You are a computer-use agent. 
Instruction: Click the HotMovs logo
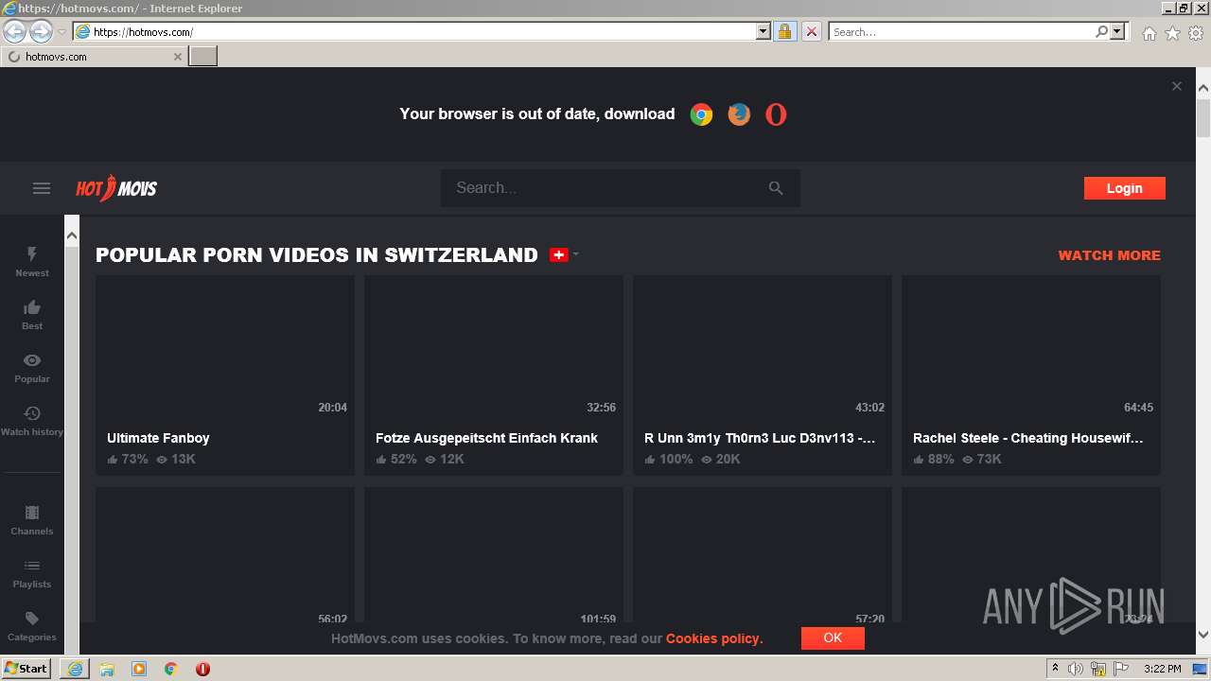point(116,188)
